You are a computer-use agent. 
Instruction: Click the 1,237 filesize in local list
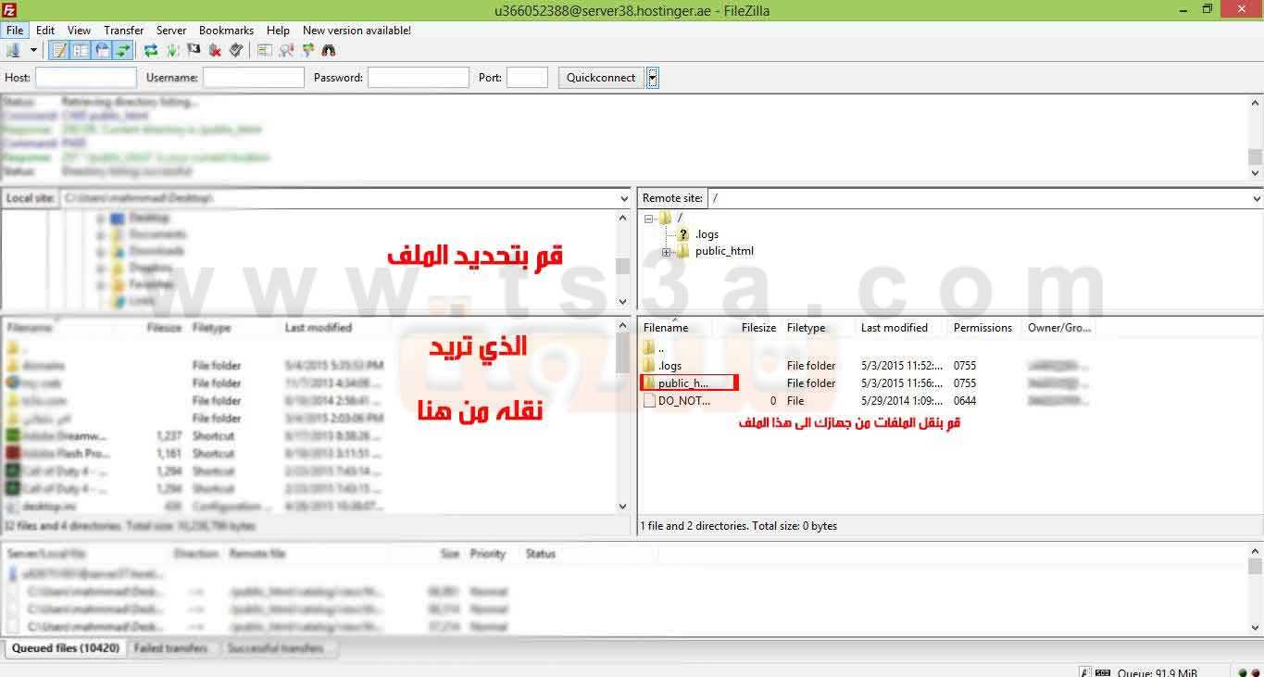[x=169, y=435]
